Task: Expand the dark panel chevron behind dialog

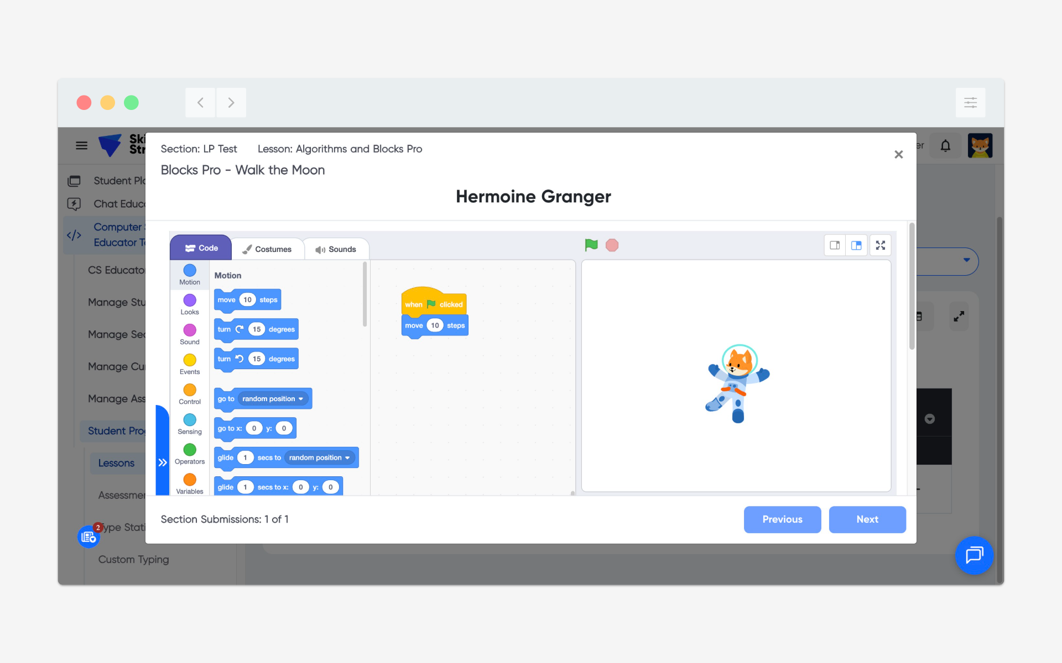Action: (x=930, y=419)
